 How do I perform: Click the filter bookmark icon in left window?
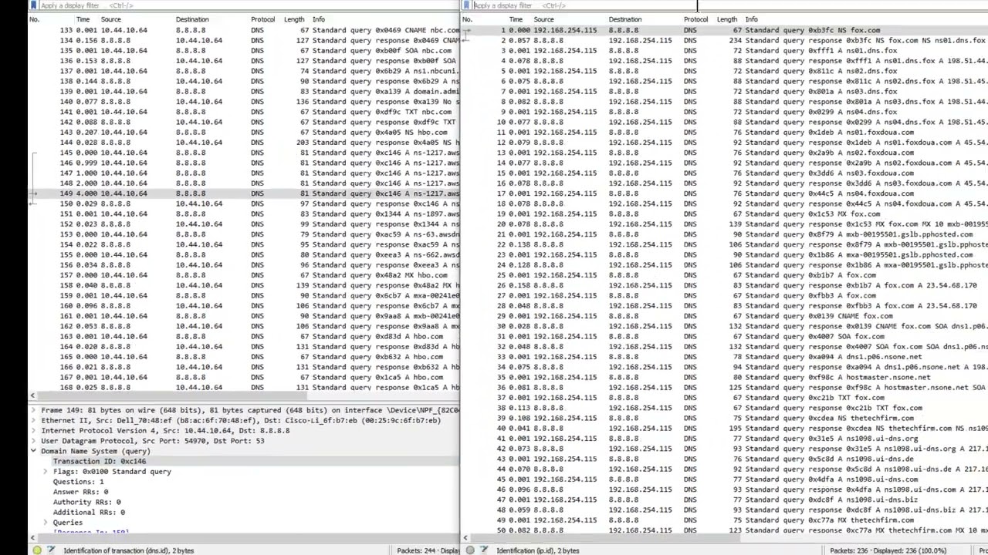[x=33, y=5]
